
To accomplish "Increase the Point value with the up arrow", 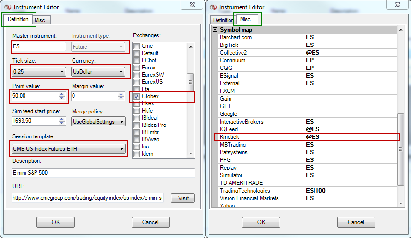I will pyautogui.click(x=62, y=94).
